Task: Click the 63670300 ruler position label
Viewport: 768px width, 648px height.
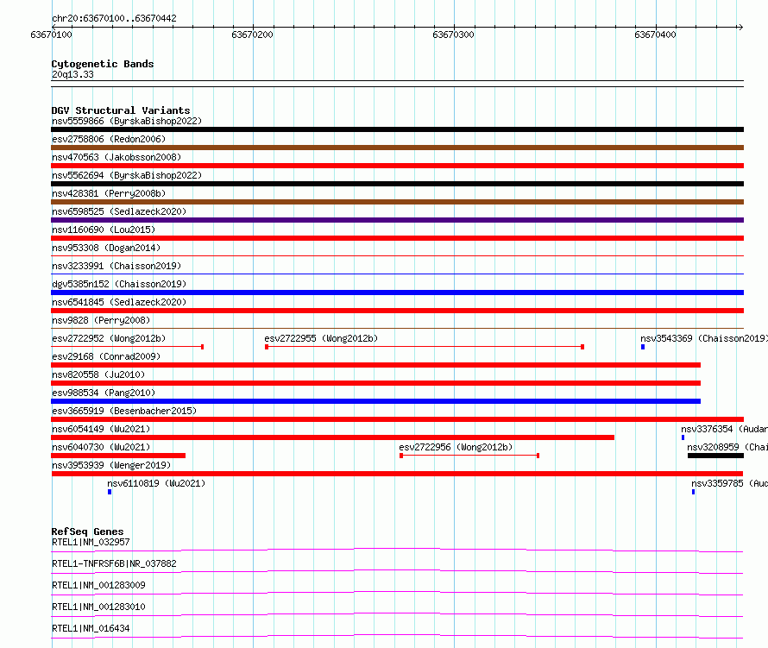Action: pyautogui.click(x=454, y=35)
